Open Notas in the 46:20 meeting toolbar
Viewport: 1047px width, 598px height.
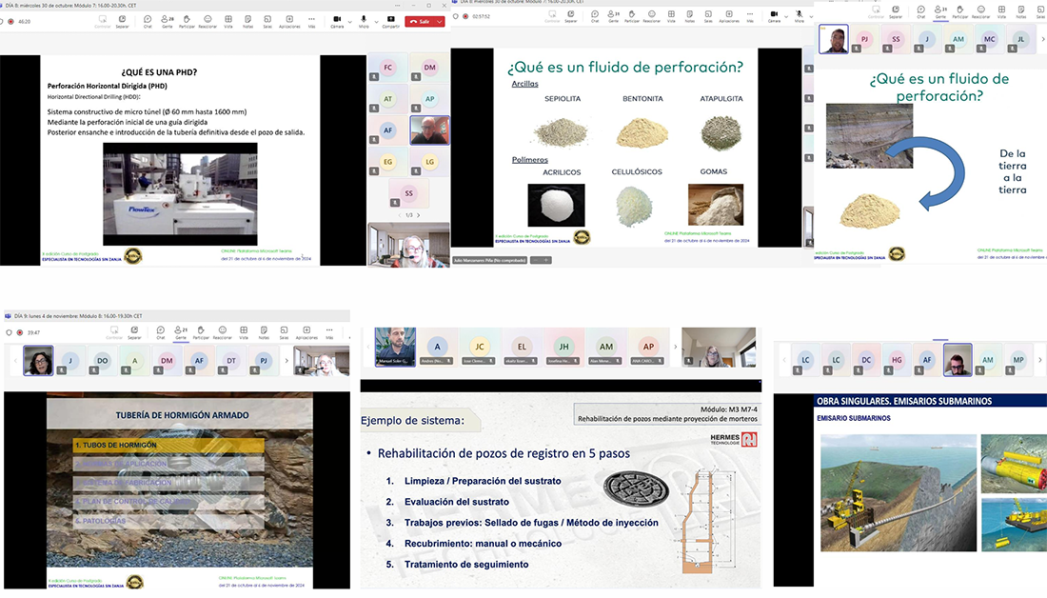click(247, 20)
